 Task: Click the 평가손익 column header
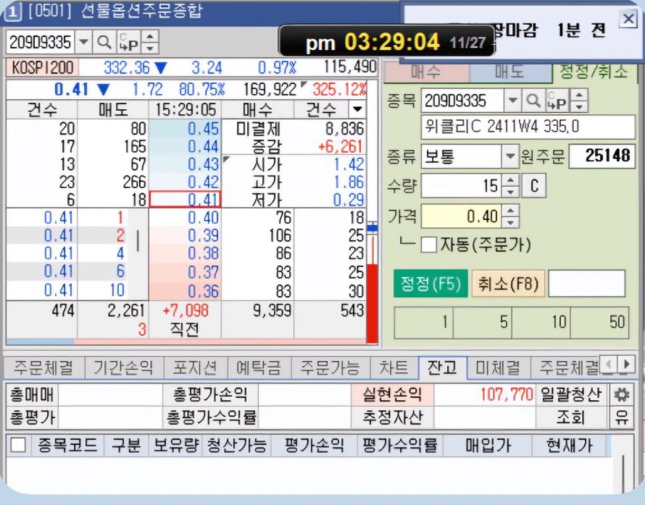(315, 445)
